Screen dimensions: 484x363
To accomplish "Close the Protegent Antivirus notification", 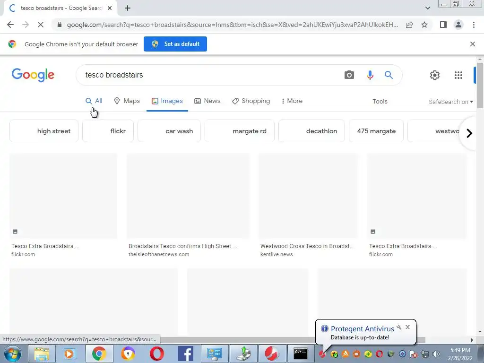I will (x=408, y=327).
